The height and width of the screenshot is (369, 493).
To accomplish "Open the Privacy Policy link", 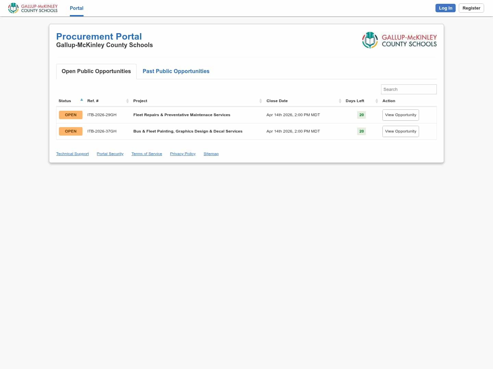I will (x=182, y=154).
